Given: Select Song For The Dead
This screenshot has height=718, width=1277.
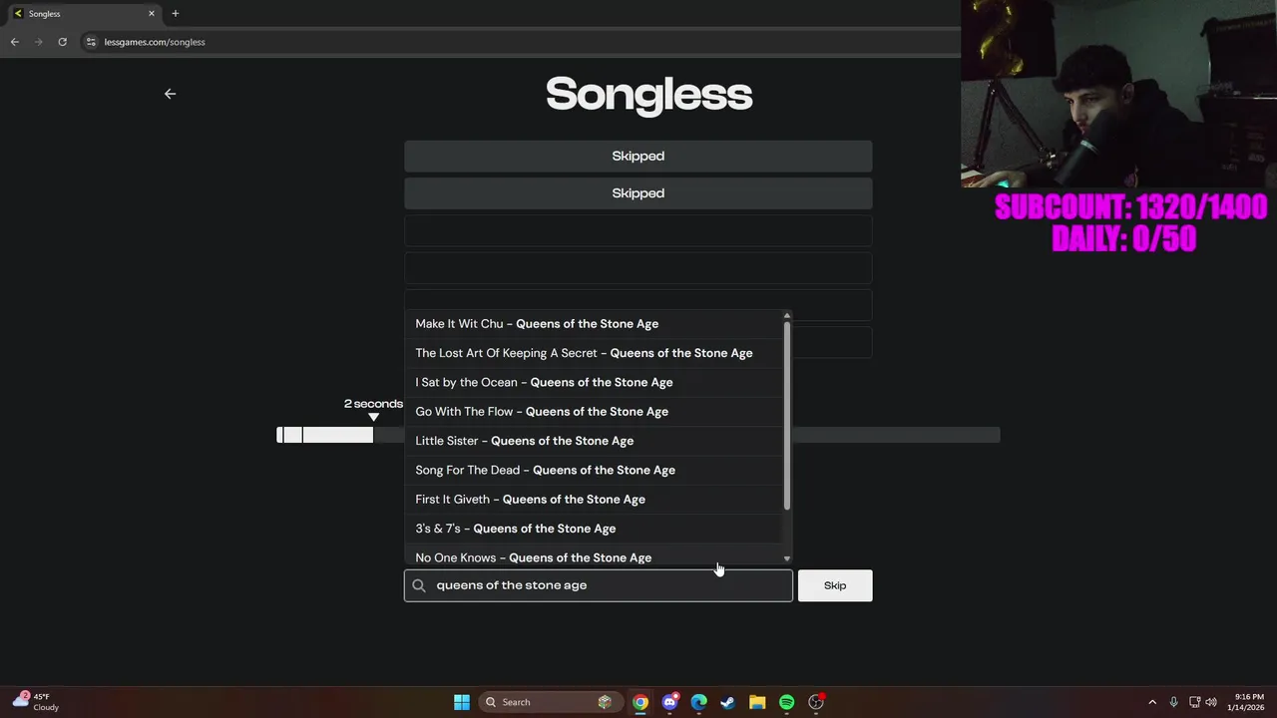Looking at the screenshot, I should [x=595, y=470].
